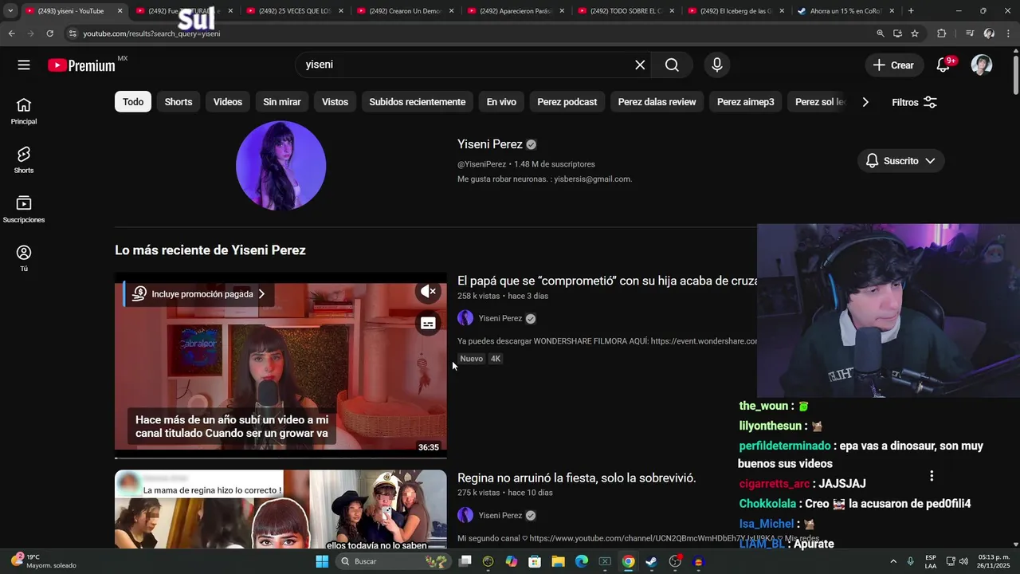
Task: Switch to the El Iceberg de las tab
Action: click(736, 11)
